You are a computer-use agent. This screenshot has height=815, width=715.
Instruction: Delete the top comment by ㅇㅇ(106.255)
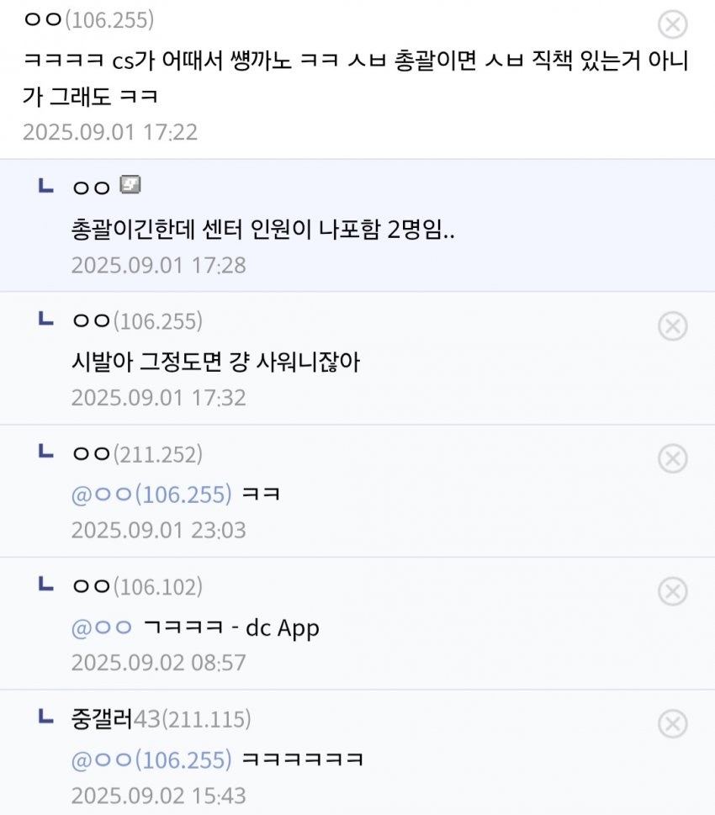tap(671, 25)
